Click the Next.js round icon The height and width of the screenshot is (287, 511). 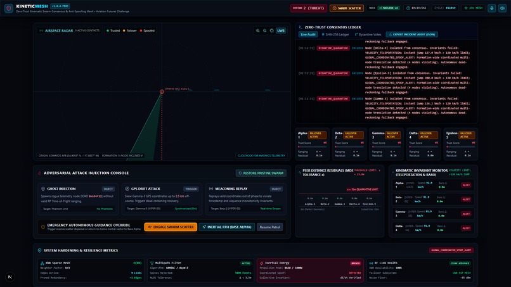pyautogui.click(x=10, y=277)
